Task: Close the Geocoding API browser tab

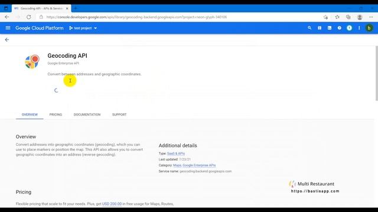Action: click(x=67, y=8)
